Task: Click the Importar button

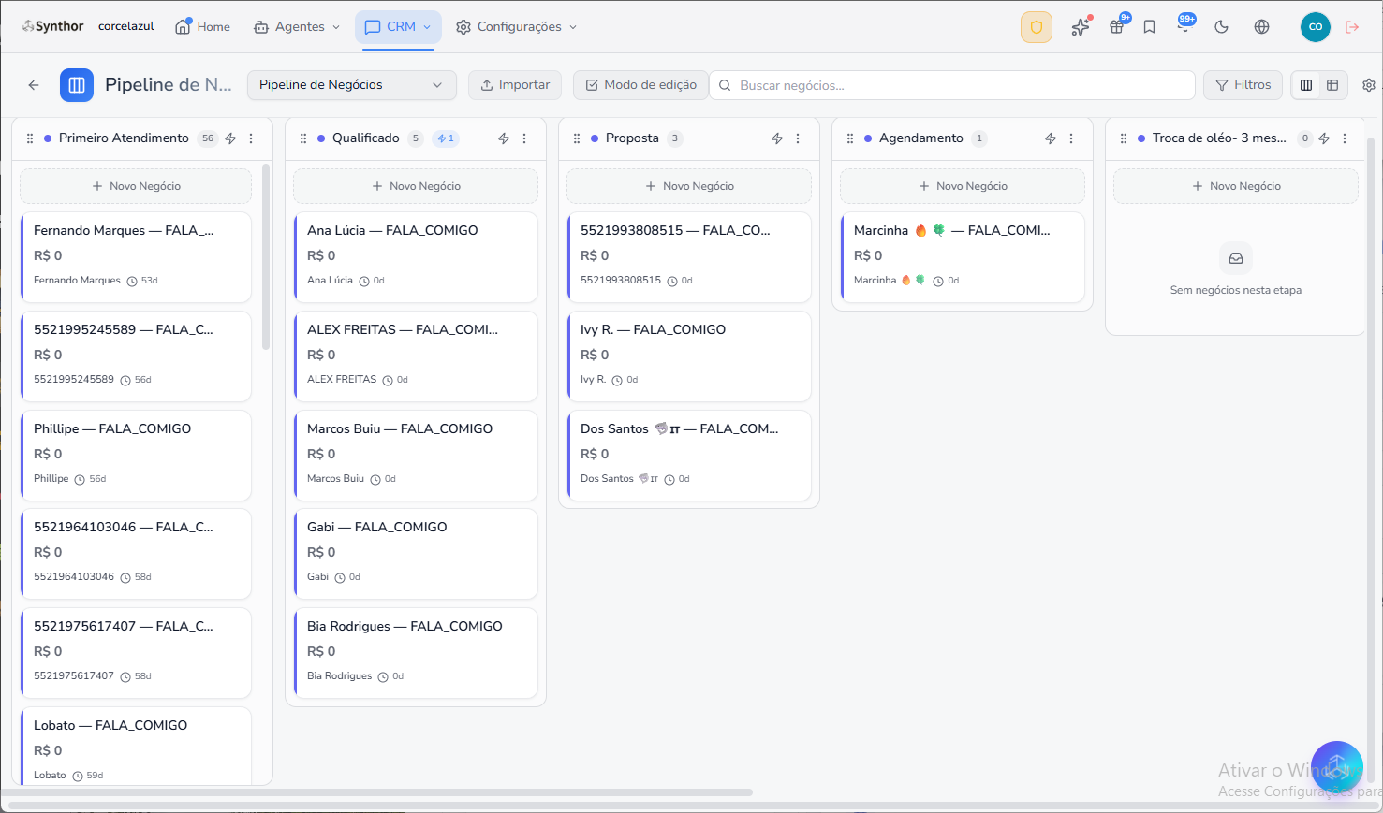Action: (x=515, y=85)
